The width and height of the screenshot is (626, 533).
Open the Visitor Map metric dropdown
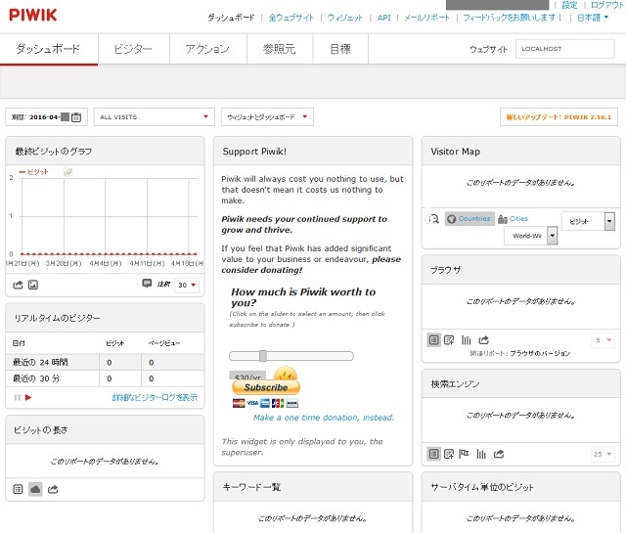588,221
